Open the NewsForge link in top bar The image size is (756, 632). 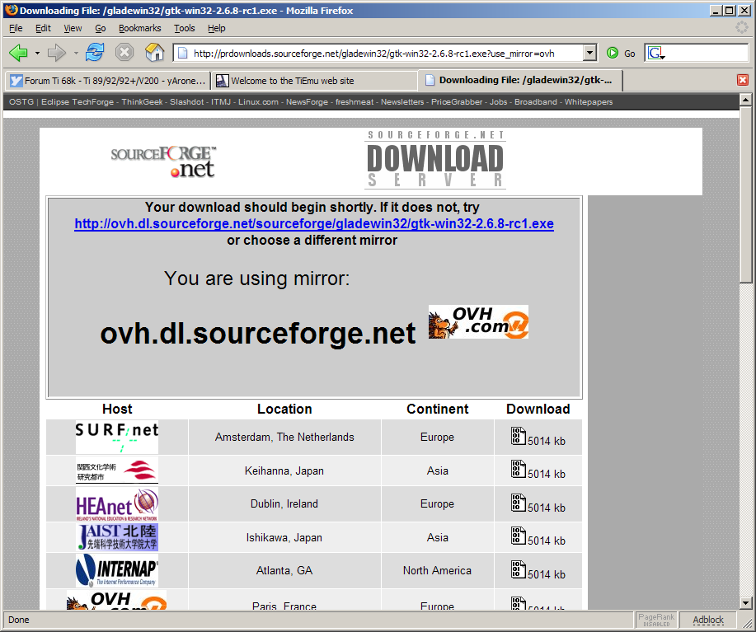click(307, 101)
